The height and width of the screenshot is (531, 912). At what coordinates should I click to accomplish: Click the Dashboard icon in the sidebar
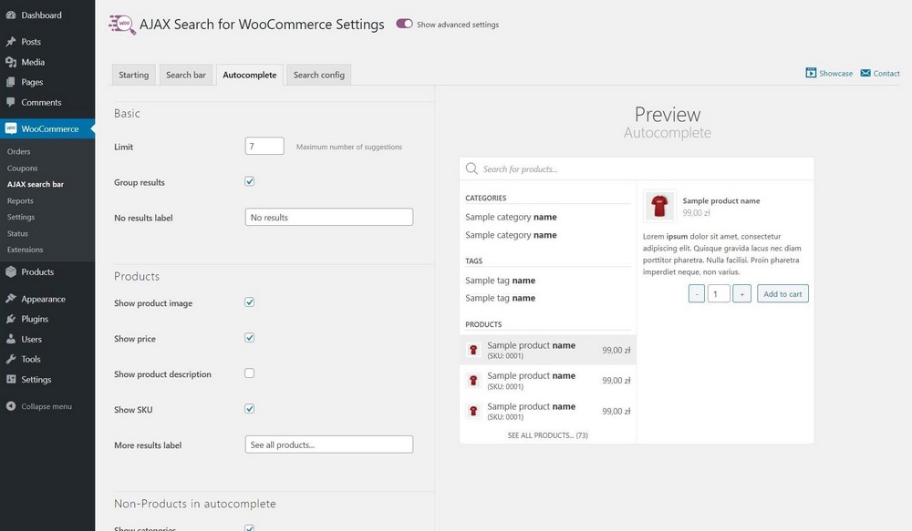point(10,15)
